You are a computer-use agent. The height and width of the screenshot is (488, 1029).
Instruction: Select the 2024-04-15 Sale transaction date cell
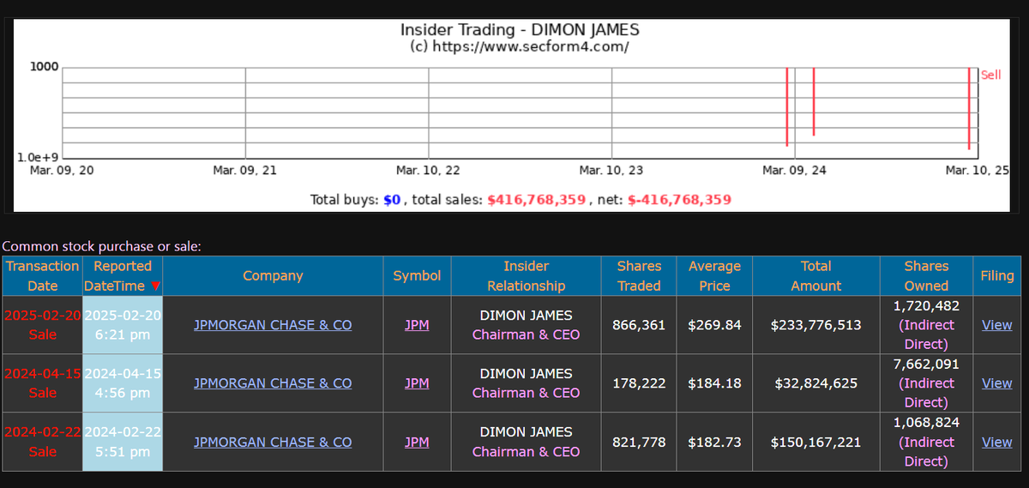coord(43,383)
